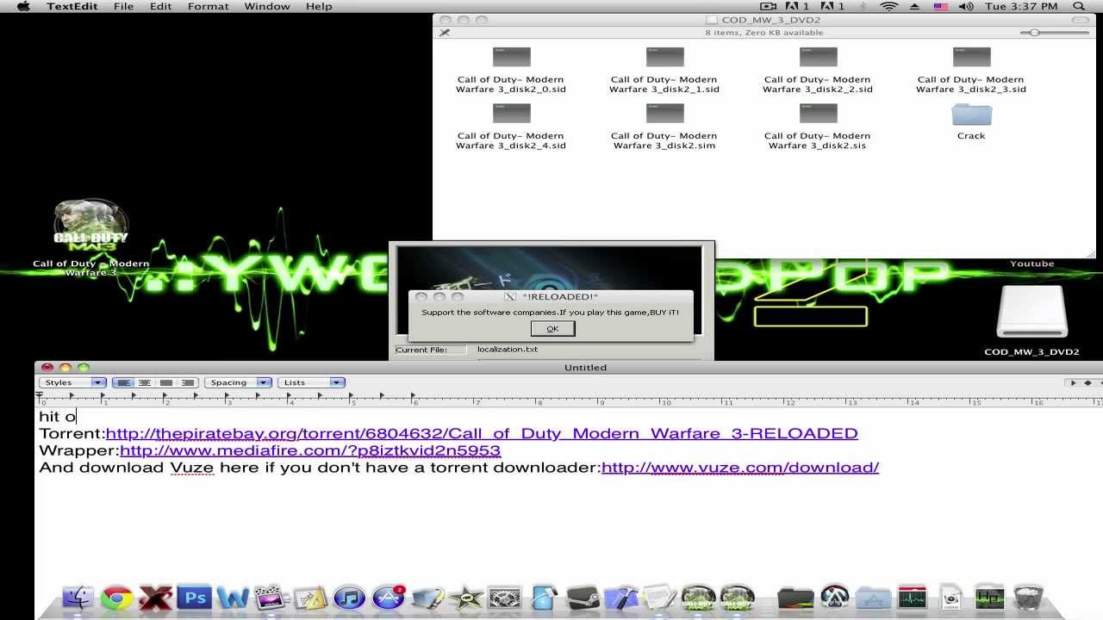Open iTunes from the Dock

[349, 598]
